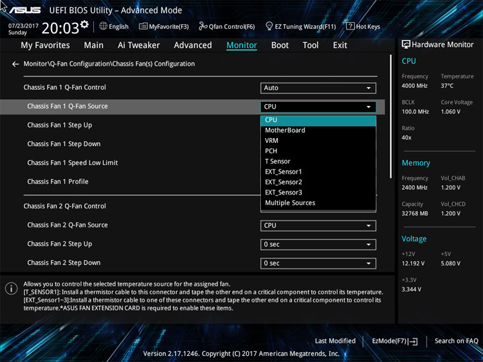Viewport: 483px width, 362px height.
Task: Open Chassis Fan 1 Q-Fan Control dropdown
Action: click(318, 88)
